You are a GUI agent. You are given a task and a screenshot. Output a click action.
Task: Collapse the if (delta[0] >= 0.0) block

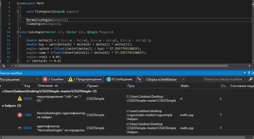tap(18, 61)
